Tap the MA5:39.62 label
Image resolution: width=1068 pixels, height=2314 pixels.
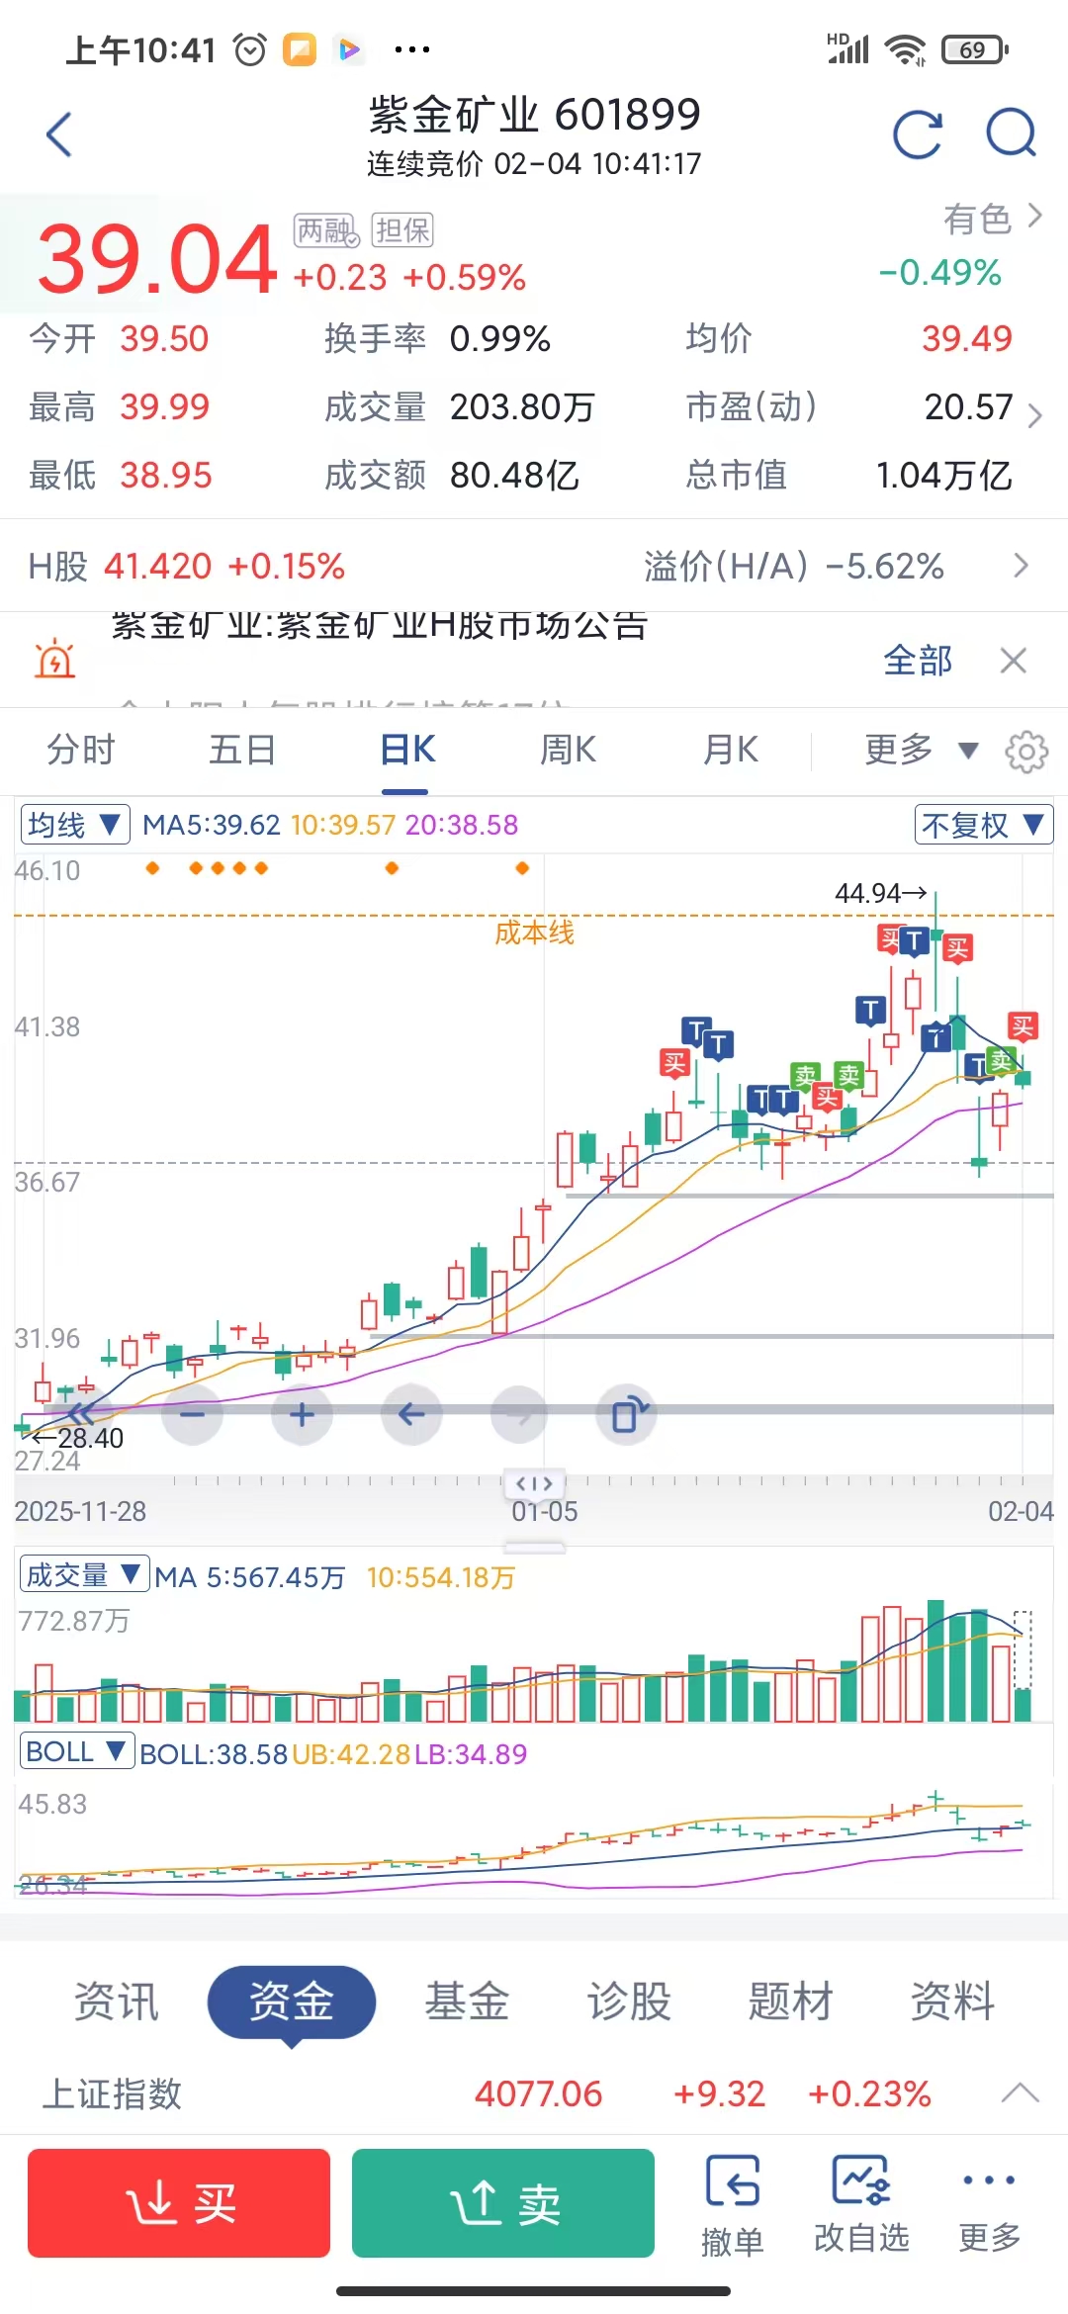[x=212, y=825]
